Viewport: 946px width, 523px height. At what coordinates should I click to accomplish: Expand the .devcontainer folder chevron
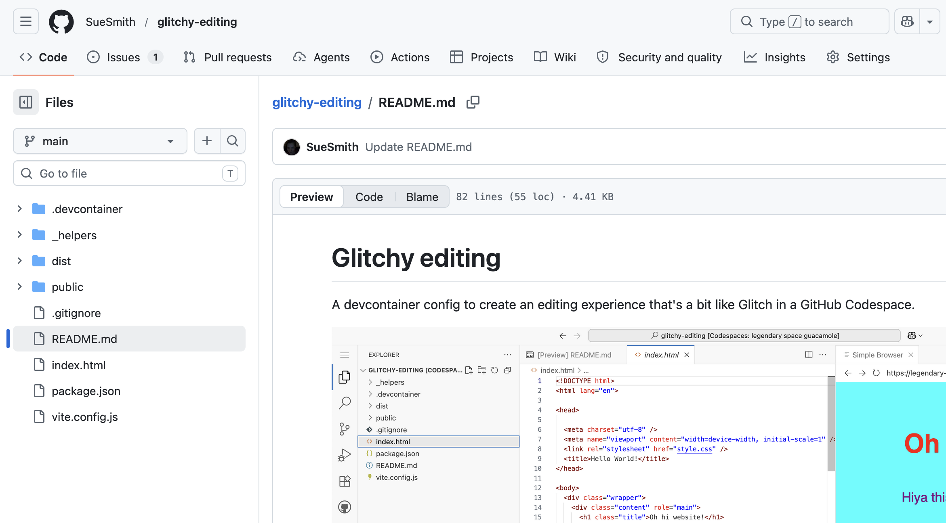(x=20, y=209)
